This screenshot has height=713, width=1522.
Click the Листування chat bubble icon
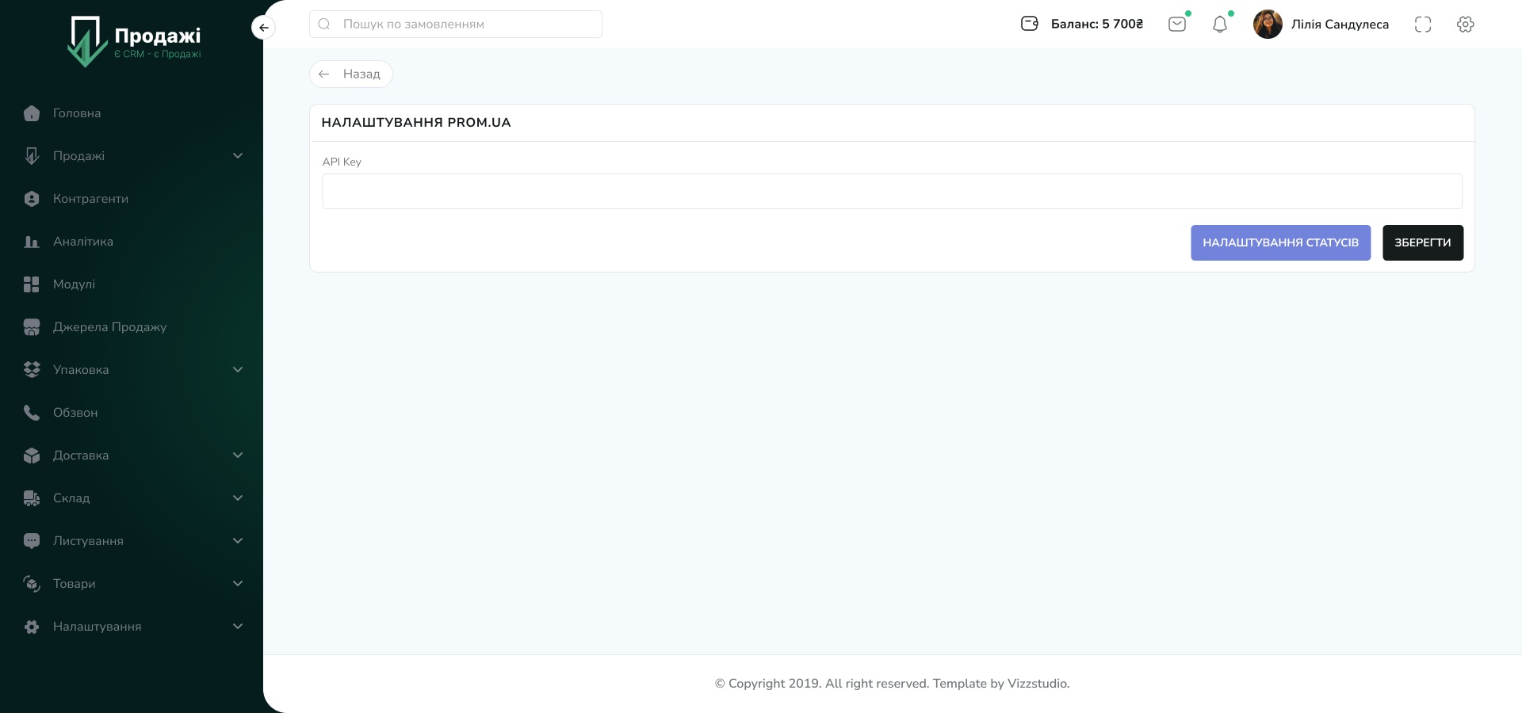32,541
